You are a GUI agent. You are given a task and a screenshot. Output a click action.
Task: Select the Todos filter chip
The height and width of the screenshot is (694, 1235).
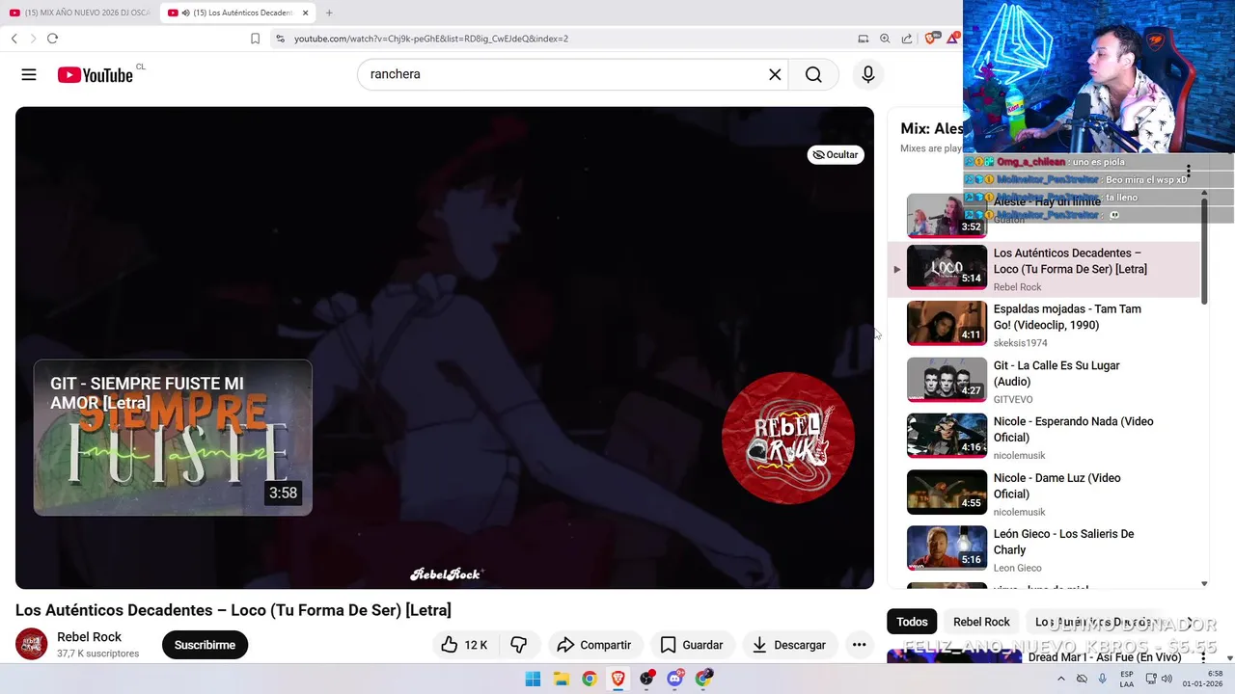pyautogui.click(x=912, y=622)
